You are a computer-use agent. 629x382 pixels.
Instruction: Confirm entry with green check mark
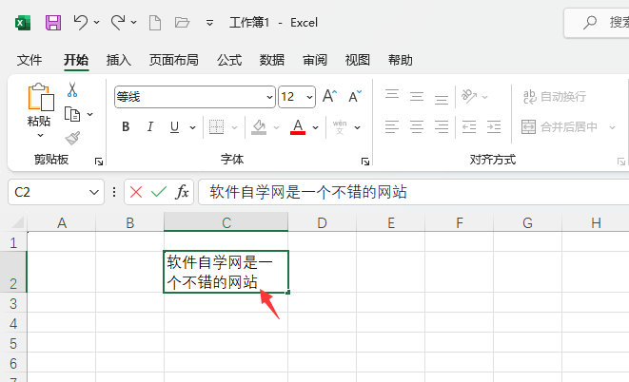click(x=159, y=192)
